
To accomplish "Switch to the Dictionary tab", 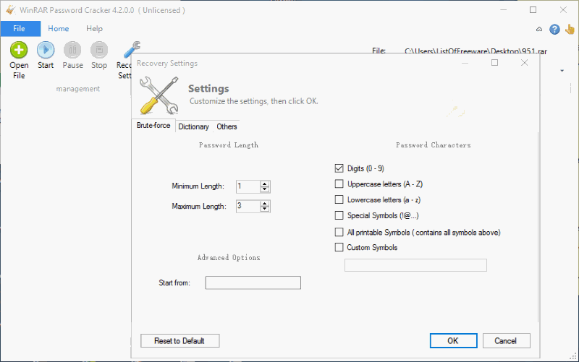I will click(x=193, y=126).
